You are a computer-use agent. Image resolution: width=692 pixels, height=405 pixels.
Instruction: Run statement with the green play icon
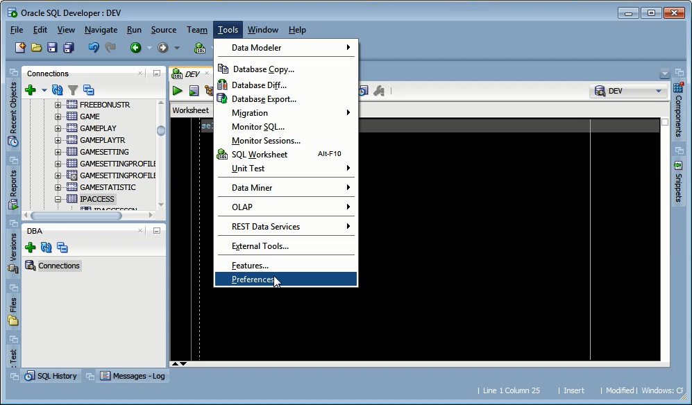tap(178, 91)
